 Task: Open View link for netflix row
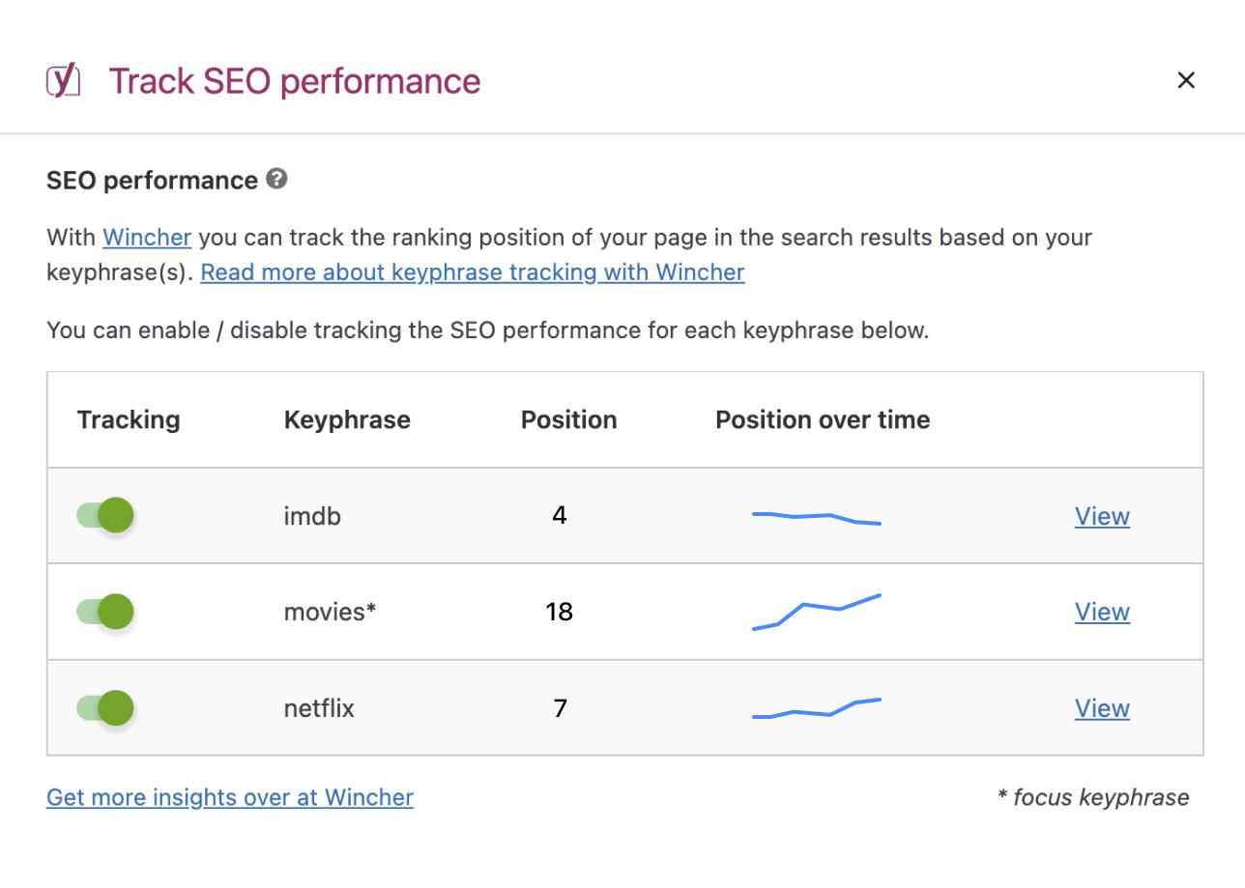point(1101,707)
